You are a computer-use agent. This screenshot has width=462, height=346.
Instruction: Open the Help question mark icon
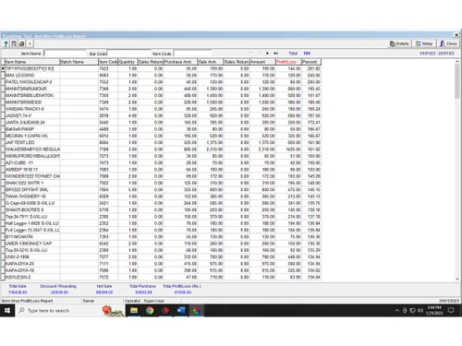click(6, 43)
